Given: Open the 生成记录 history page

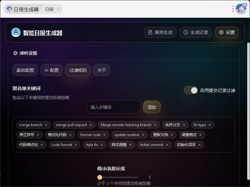Looking at the screenshot, I should tap(196, 32).
